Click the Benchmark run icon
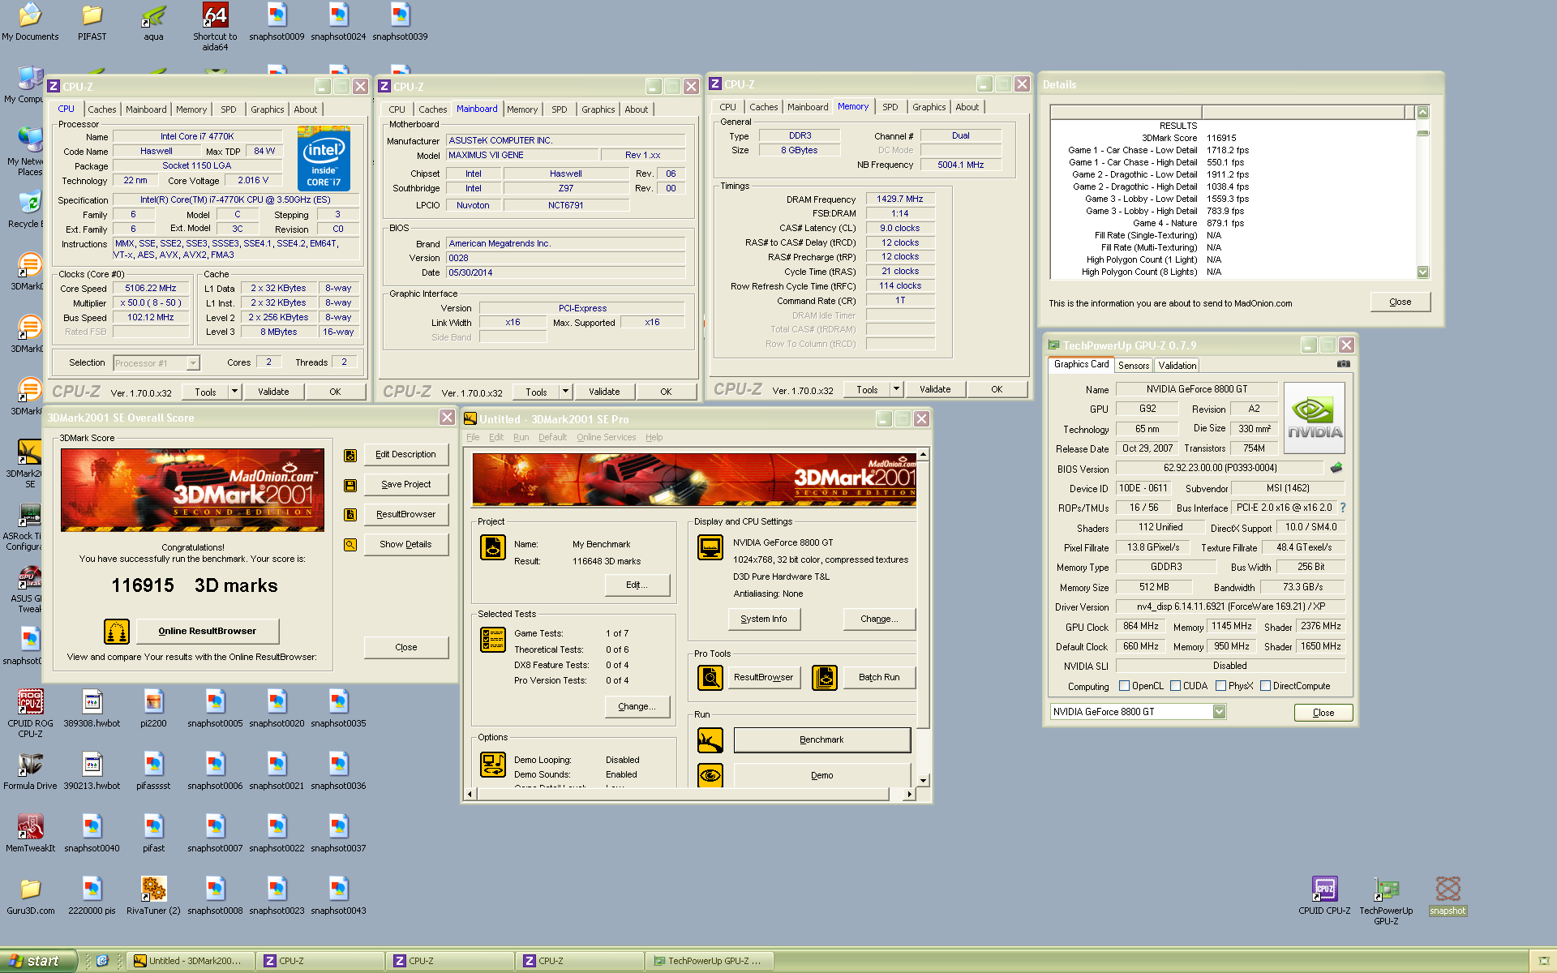The image size is (1557, 973). pos(710,739)
